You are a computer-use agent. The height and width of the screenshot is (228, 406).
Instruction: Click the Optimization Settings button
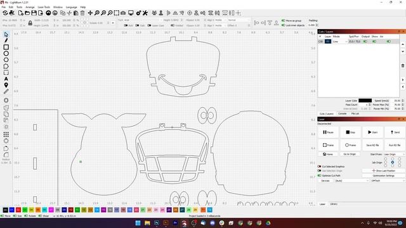(x=383, y=175)
